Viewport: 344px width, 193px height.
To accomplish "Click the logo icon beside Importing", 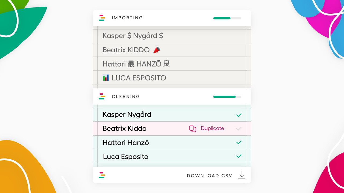I will [102, 18].
